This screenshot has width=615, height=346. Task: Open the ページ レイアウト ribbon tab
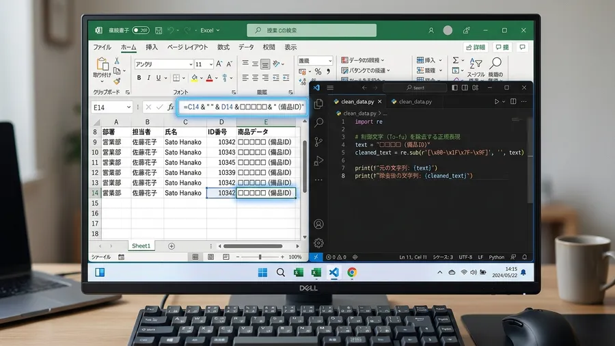187,47
